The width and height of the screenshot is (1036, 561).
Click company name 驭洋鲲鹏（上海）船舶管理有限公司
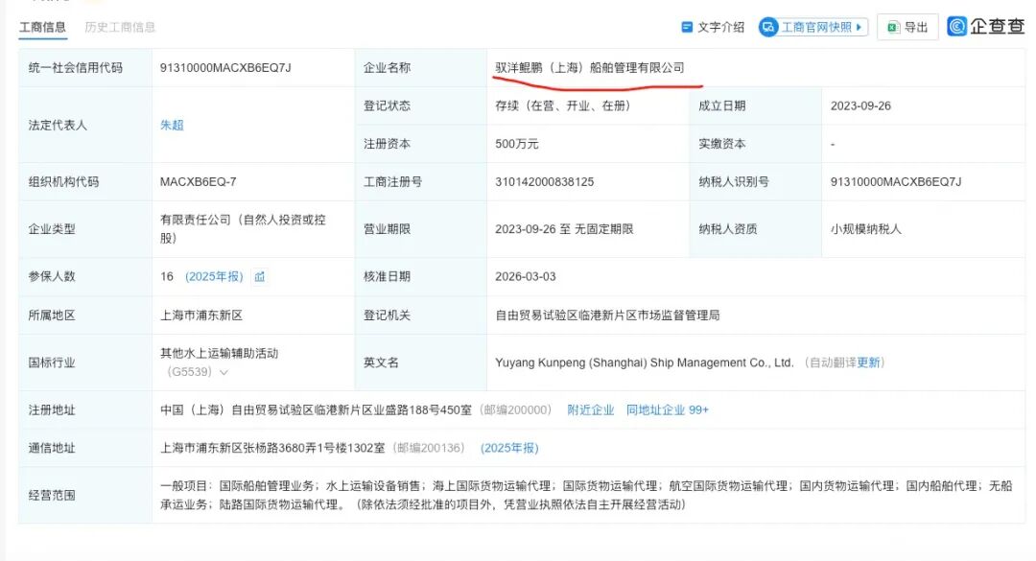590,67
